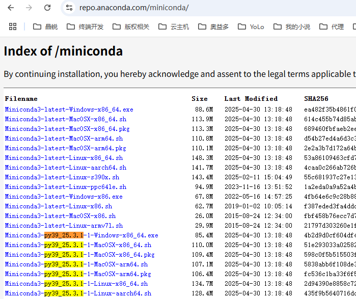Click the browser back arrow
The height and width of the screenshot is (299, 356).
[x=11, y=8]
